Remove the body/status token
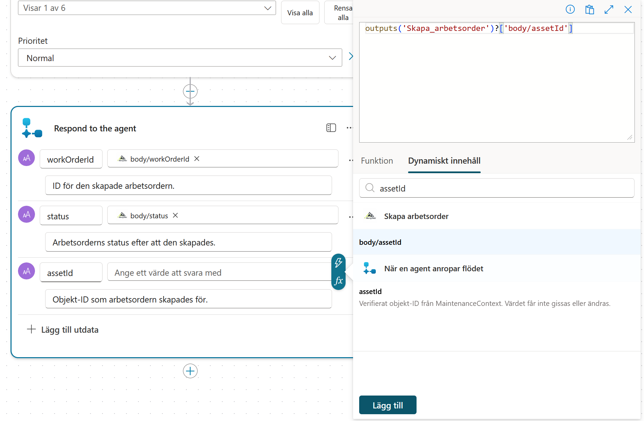The width and height of the screenshot is (644, 421). (x=175, y=215)
